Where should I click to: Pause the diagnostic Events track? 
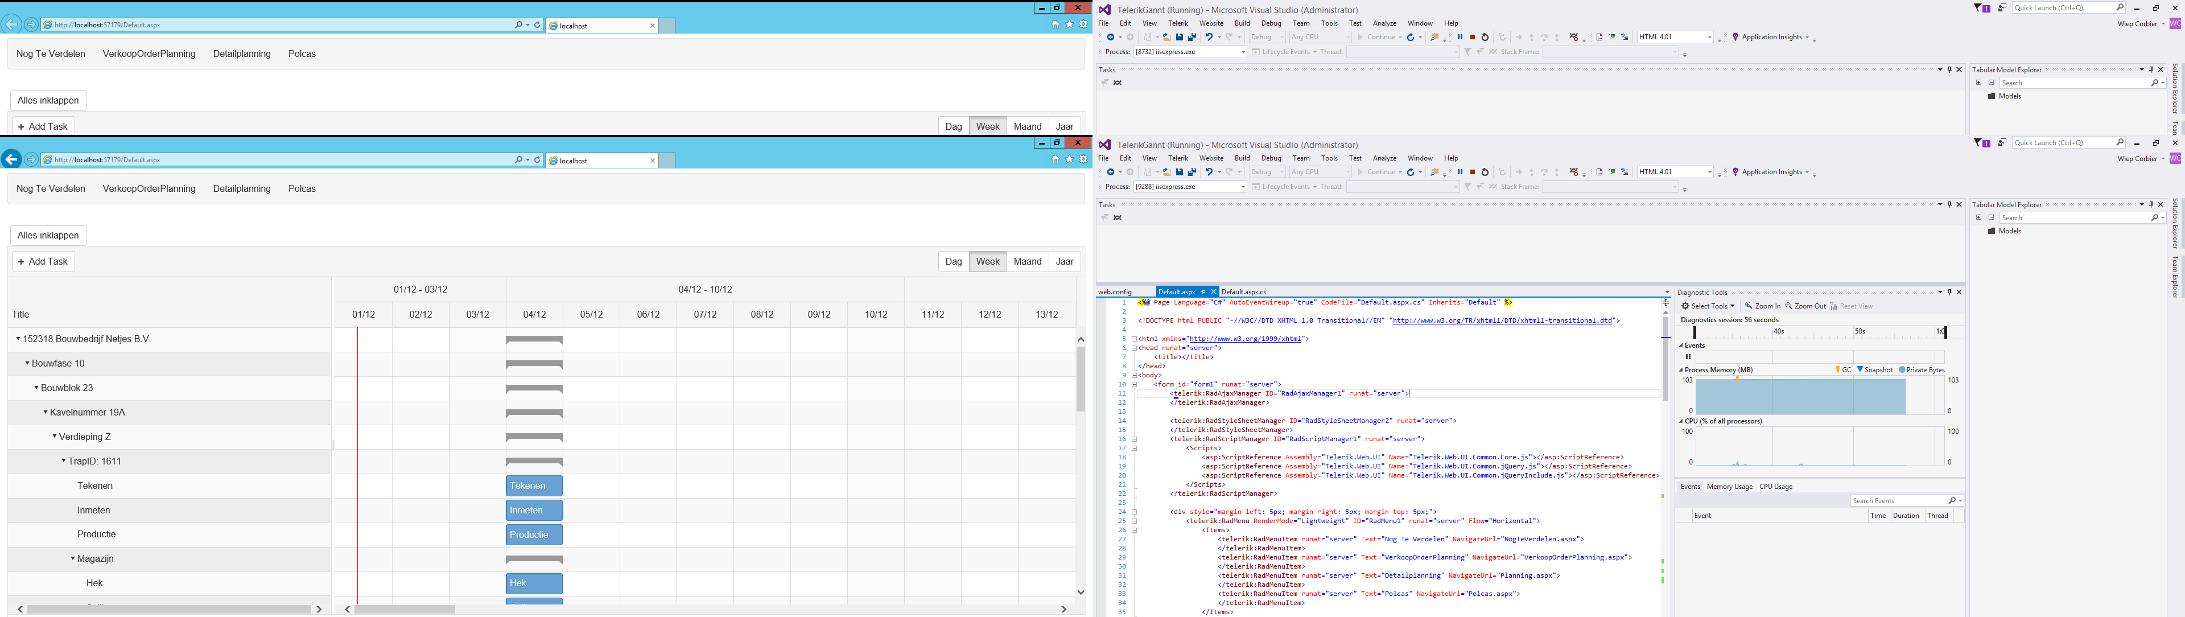coord(1688,357)
